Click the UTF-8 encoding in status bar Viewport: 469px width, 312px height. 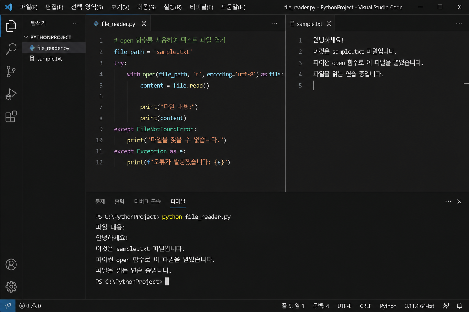pyautogui.click(x=344, y=306)
